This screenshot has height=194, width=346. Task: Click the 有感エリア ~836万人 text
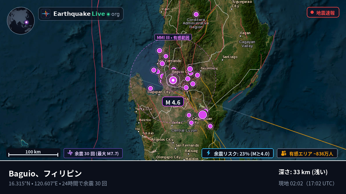[x=311, y=153]
